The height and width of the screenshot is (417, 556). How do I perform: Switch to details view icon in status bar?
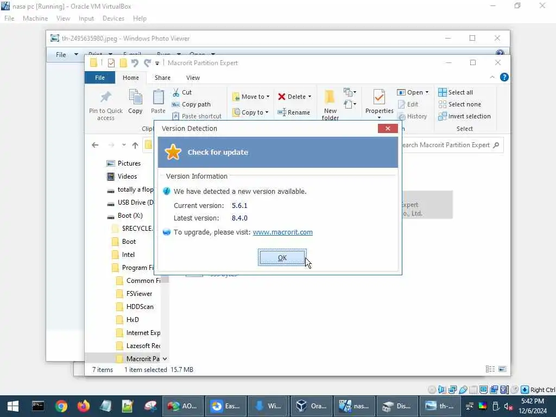tap(490, 369)
